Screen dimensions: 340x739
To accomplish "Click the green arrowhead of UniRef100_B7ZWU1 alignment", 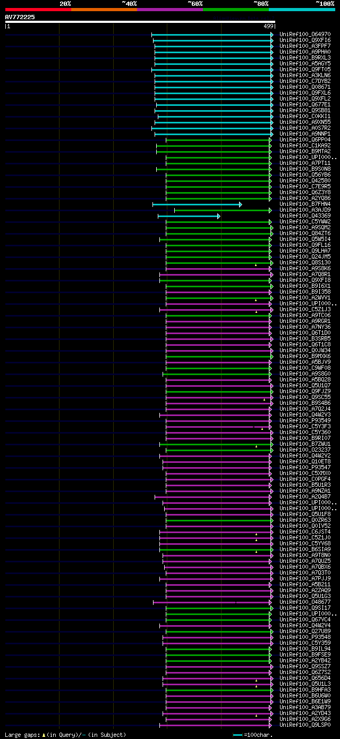I will click(x=272, y=444).
